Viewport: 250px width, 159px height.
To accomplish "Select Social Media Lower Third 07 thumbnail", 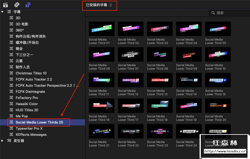I will pyautogui.click(x=131, y=54).
